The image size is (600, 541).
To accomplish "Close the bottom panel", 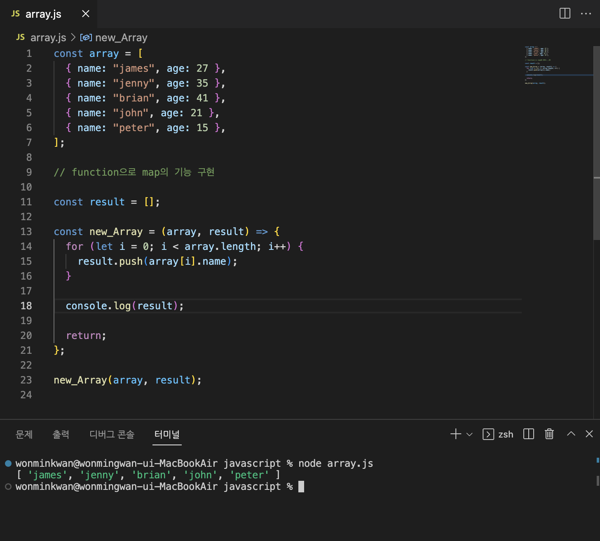I will click(589, 434).
